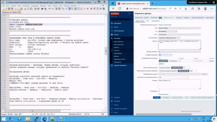Refresh the Zabbix page in Edge
Image resolution: width=217 pixels, height=122 pixels.
tap(120, 8)
